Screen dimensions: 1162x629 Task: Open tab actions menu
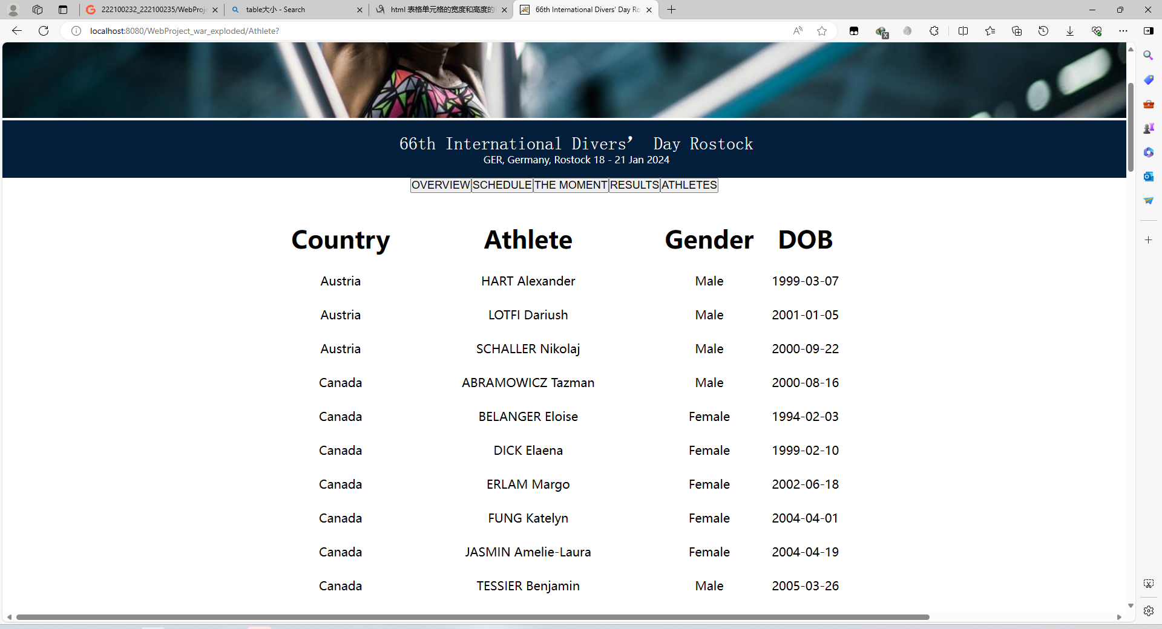tap(63, 10)
